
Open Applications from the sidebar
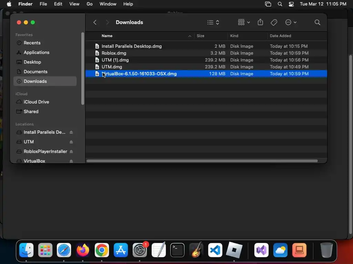[x=45, y=52]
